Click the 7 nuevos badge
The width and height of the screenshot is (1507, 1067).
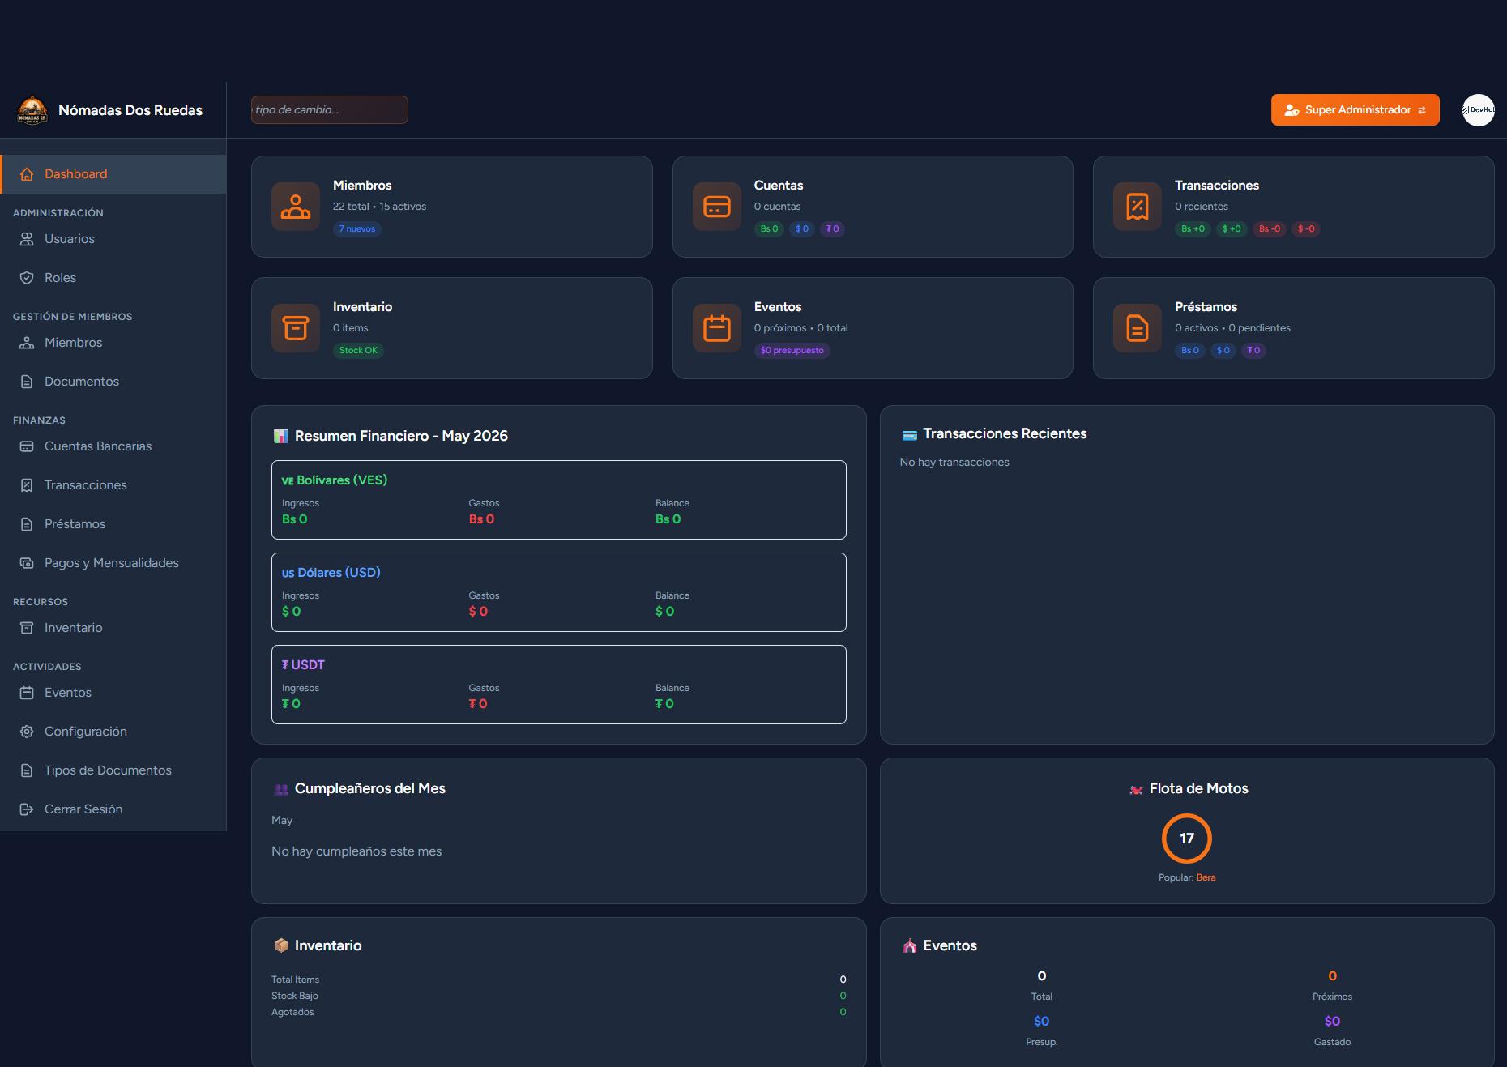point(357,229)
